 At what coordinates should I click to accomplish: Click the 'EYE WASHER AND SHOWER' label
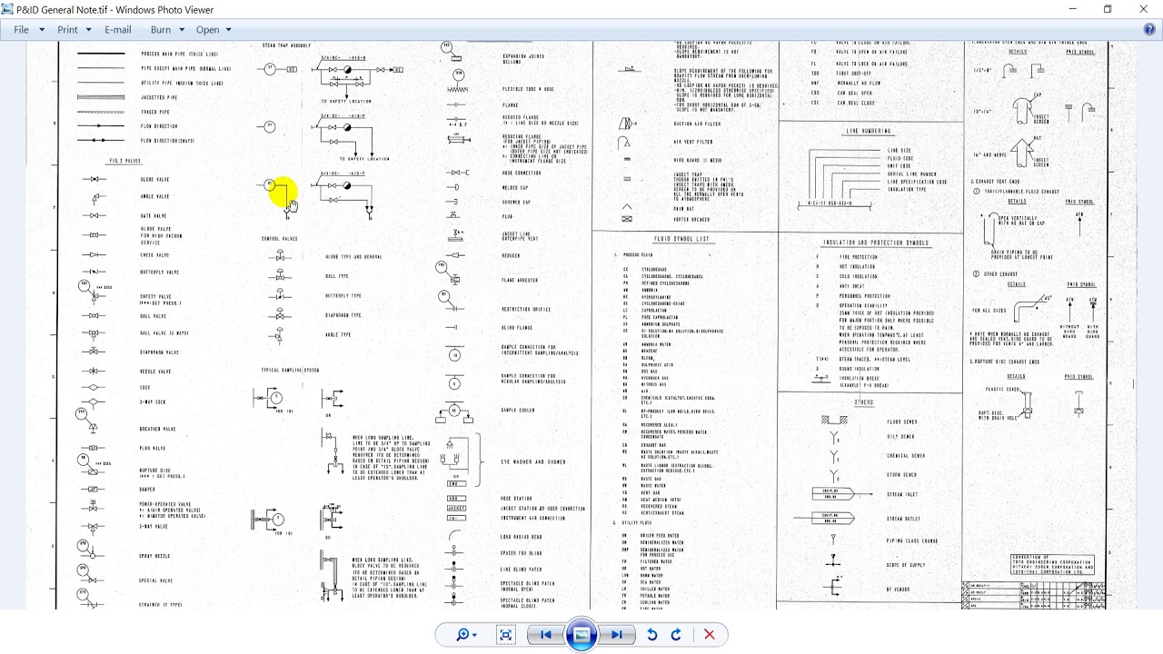click(x=533, y=461)
